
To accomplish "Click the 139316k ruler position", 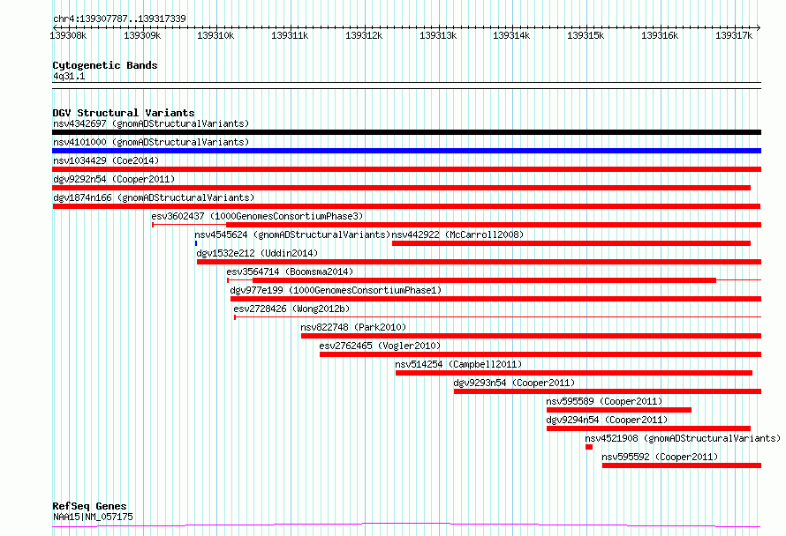I will tap(660, 35).
